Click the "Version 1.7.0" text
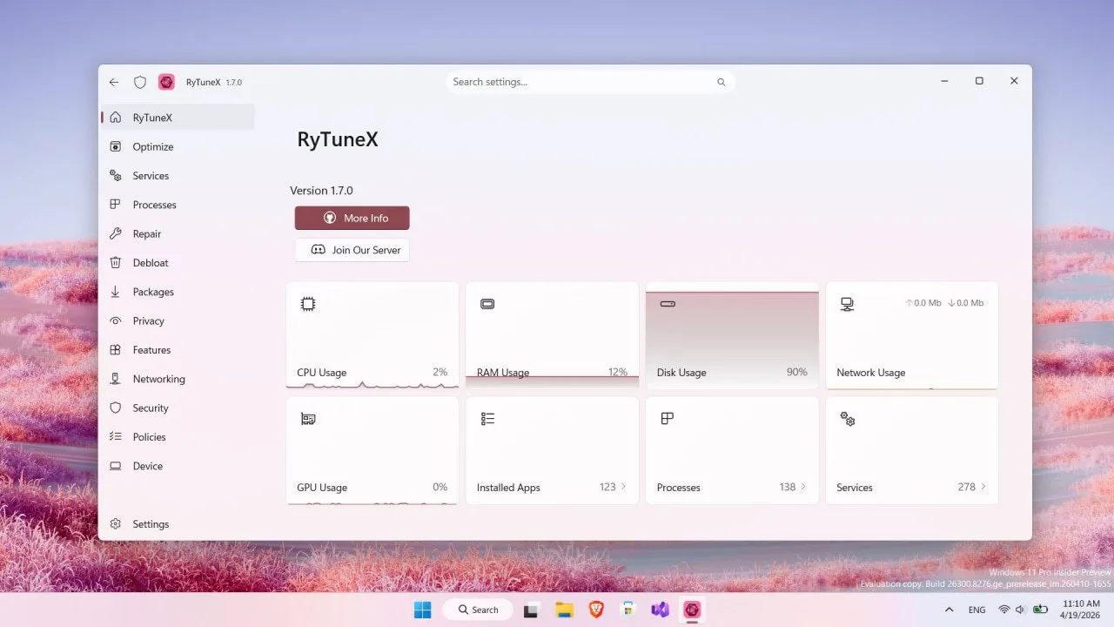 click(321, 191)
